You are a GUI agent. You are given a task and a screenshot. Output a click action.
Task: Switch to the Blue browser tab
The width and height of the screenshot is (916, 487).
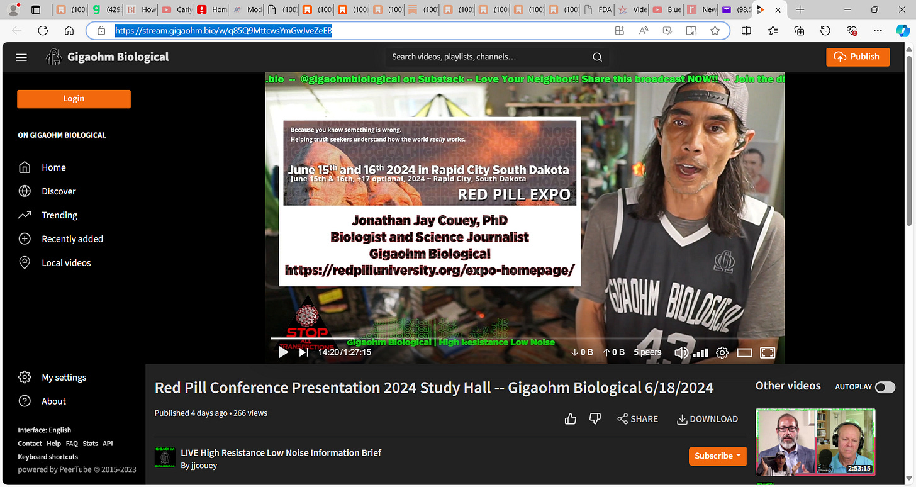click(x=666, y=9)
